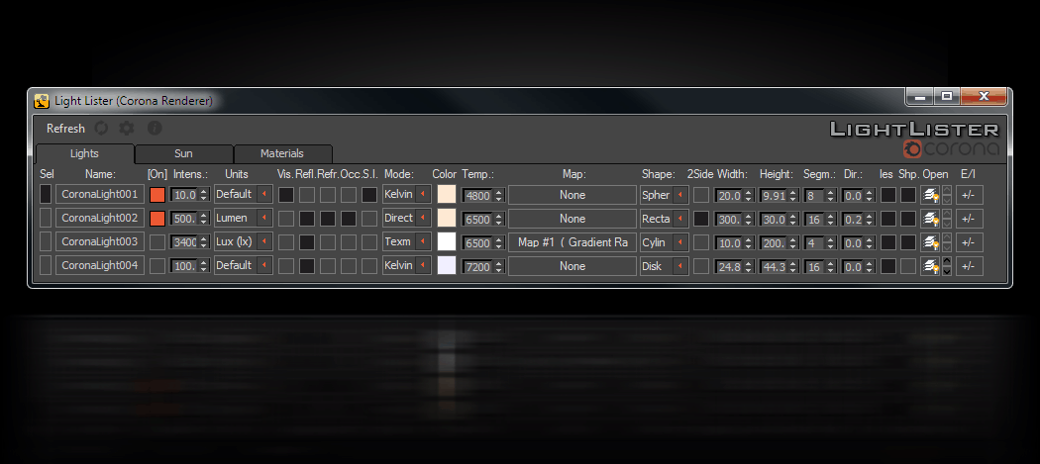The width and height of the screenshot is (1040, 464).
Task: Open the Direct mode dropdown
Action: coord(406,218)
